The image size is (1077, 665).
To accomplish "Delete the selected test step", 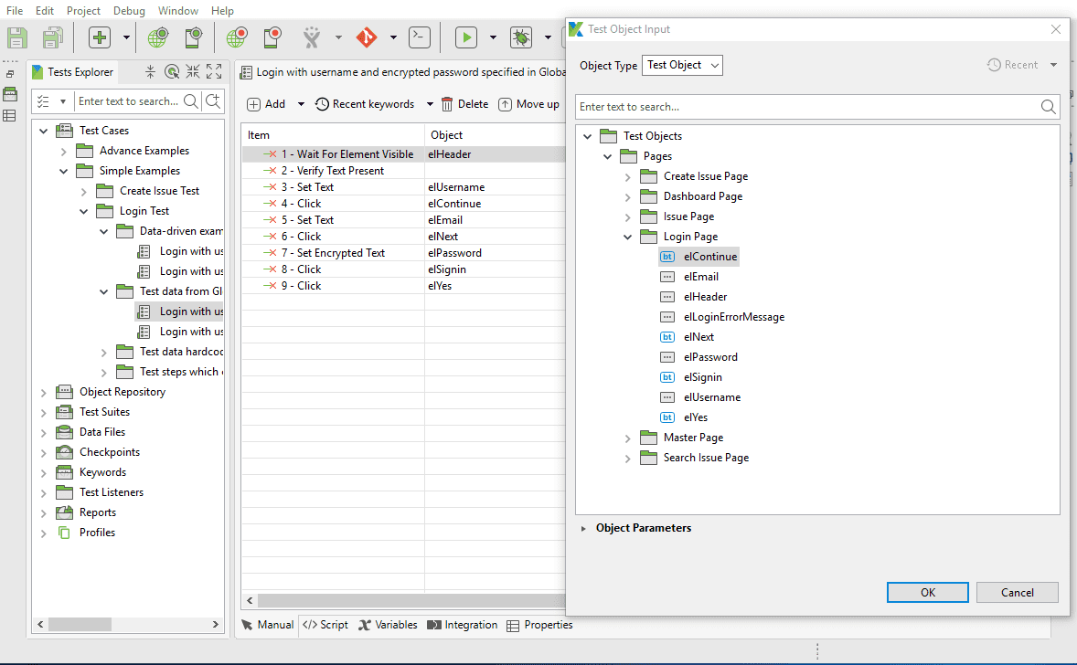I will [466, 103].
